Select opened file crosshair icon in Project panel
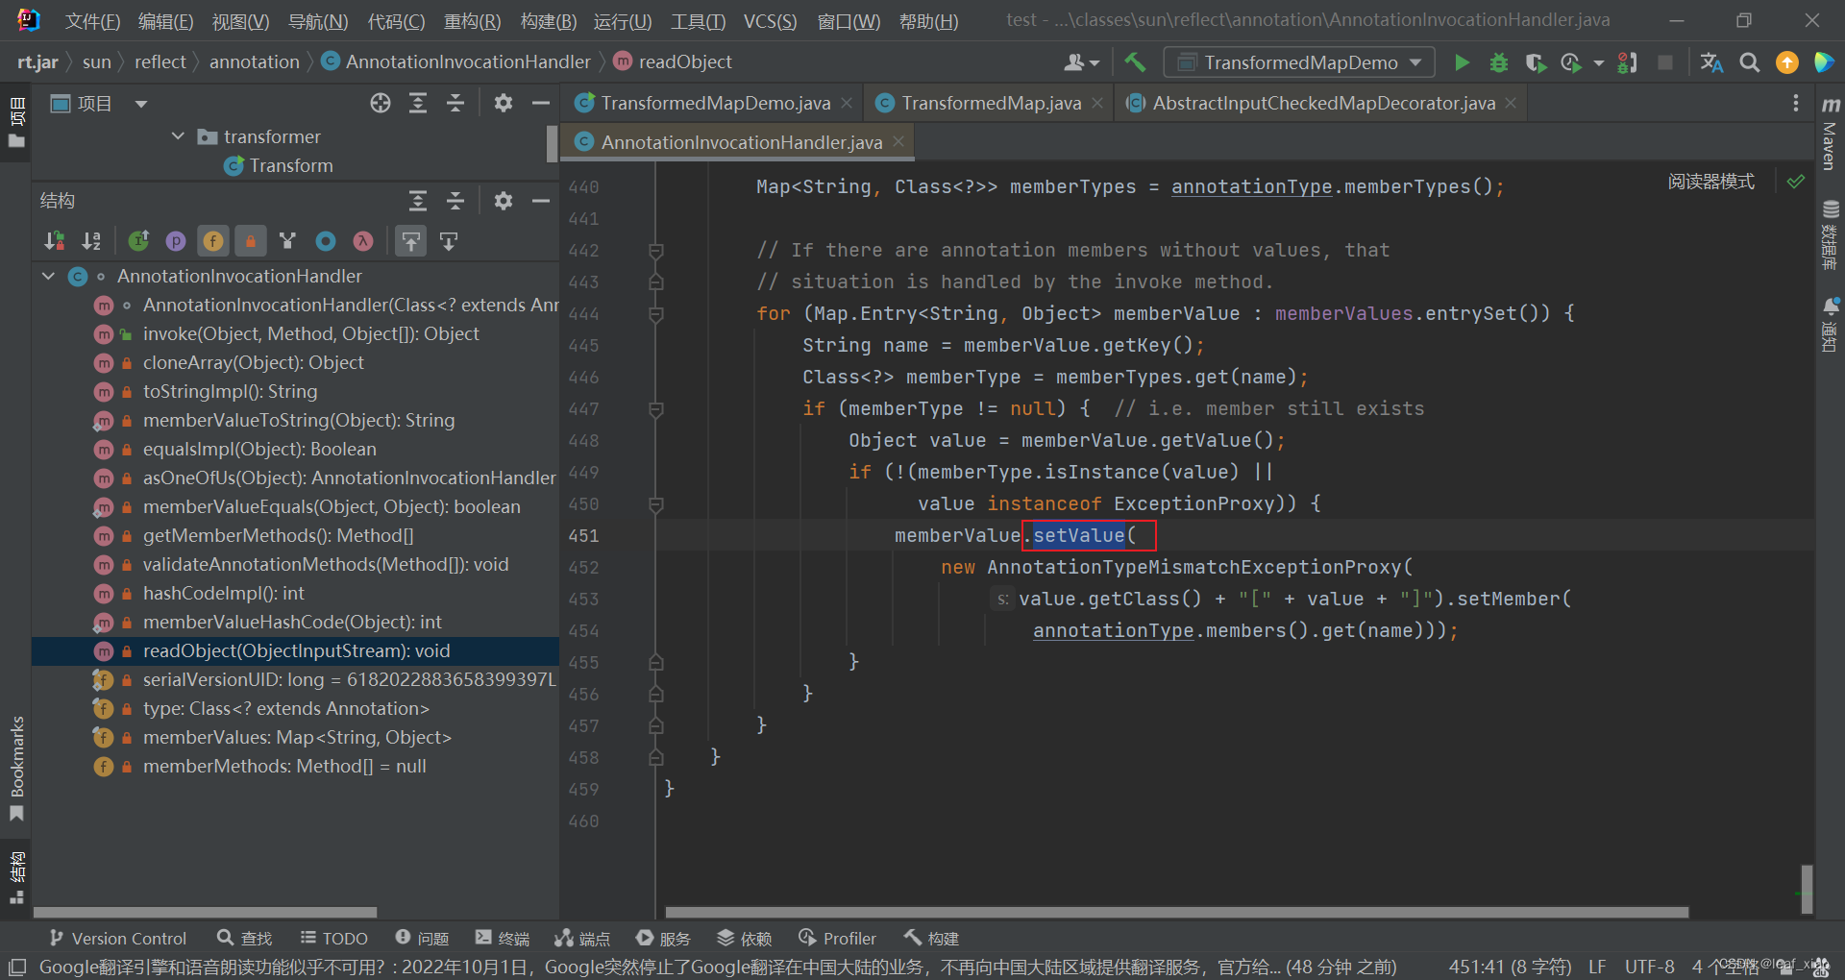This screenshot has width=1845, height=980. (381, 103)
